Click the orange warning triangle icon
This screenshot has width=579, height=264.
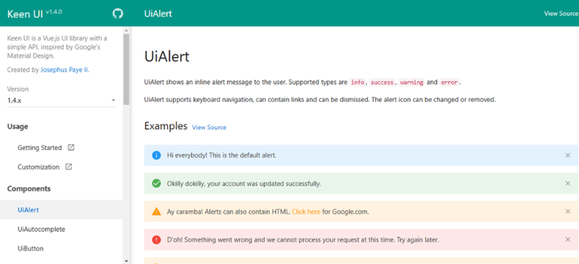(x=156, y=211)
